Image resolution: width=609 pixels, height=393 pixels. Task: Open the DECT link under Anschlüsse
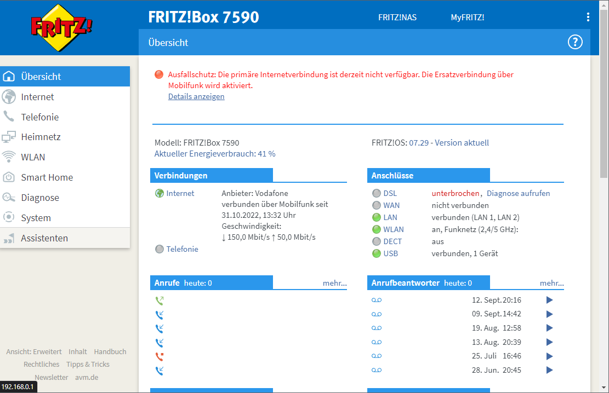pos(392,241)
